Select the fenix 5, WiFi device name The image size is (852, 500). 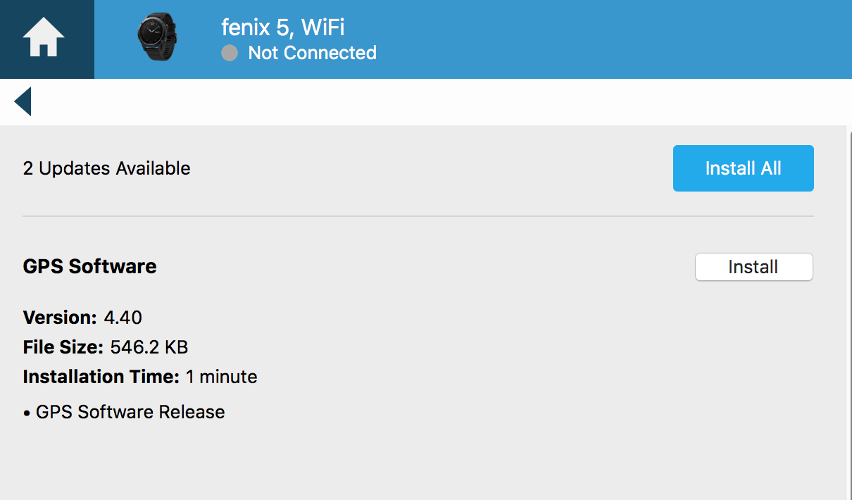283,27
